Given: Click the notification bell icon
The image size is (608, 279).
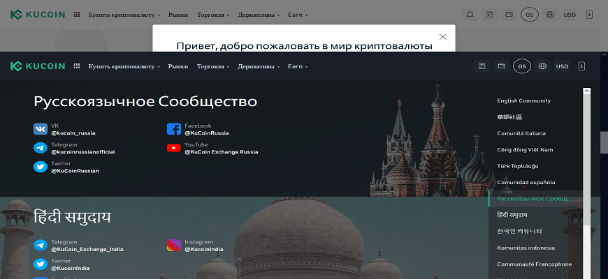Looking at the screenshot, I should 470,15.
